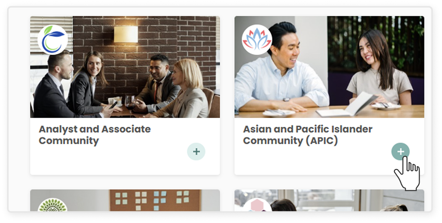442x223 pixels.
Task: Open the Analyst and Associate Community title
Action: point(95,135)
